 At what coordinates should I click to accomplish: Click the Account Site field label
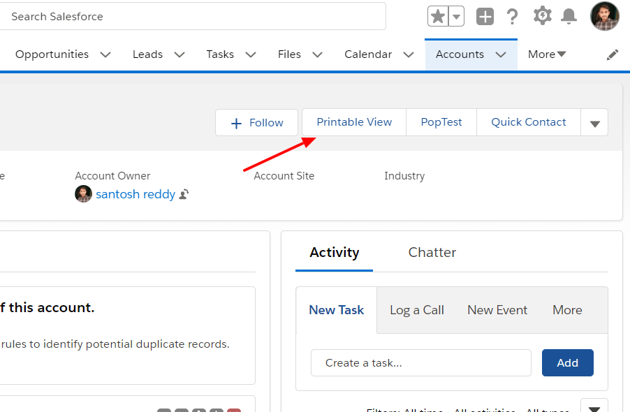[284, 176]
